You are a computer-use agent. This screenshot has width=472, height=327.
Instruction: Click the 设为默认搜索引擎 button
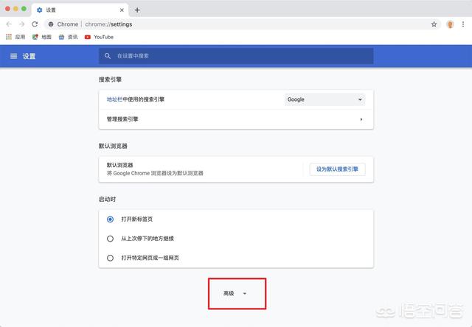[337, 169]
